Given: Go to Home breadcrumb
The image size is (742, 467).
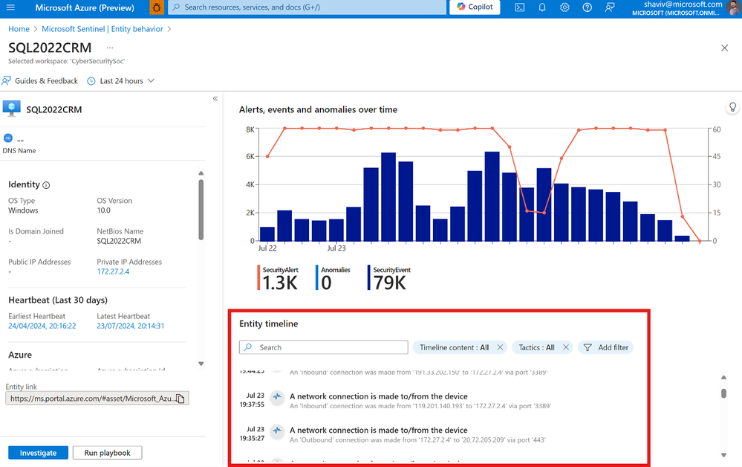Looking at the screenshot, I should point(19,29).
